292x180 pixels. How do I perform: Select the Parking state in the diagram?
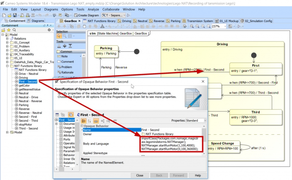coord(106,51)
